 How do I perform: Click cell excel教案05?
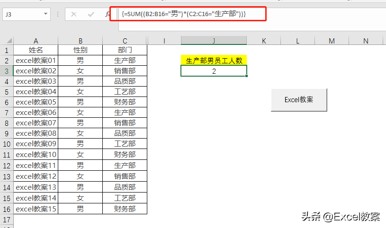[x=36, y=102]
